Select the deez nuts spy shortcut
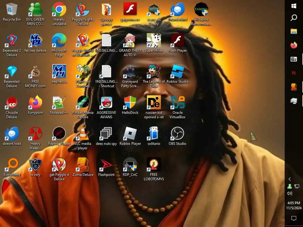303x227 pixels. coord(107,134)
